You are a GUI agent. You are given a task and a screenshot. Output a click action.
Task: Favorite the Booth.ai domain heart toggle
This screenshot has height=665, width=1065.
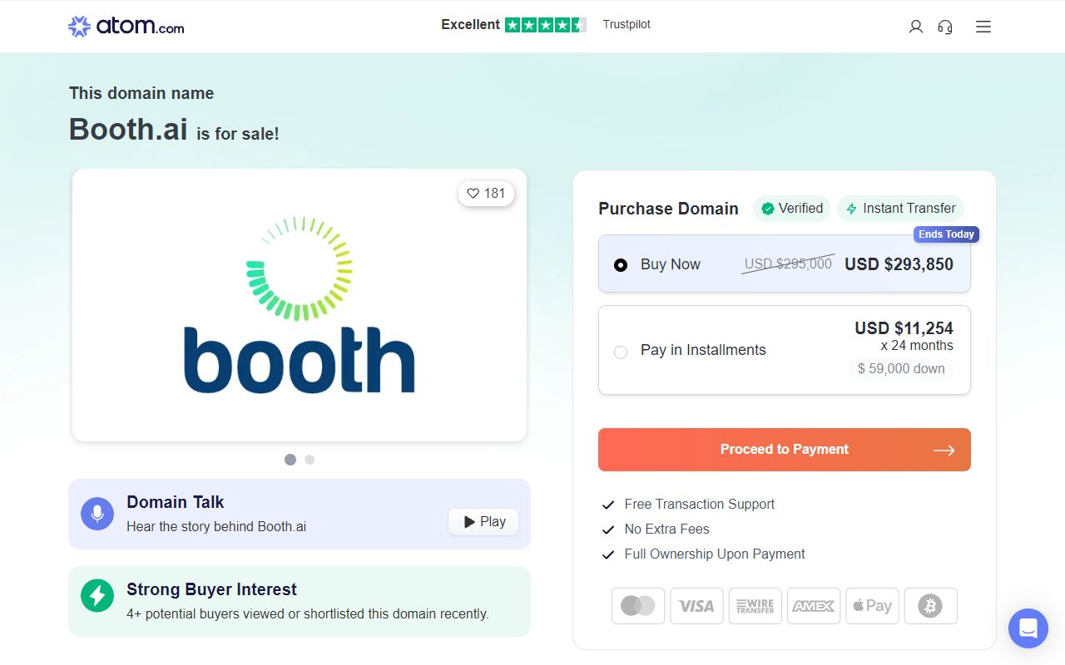pyautogui.click(x=486, y=193)
